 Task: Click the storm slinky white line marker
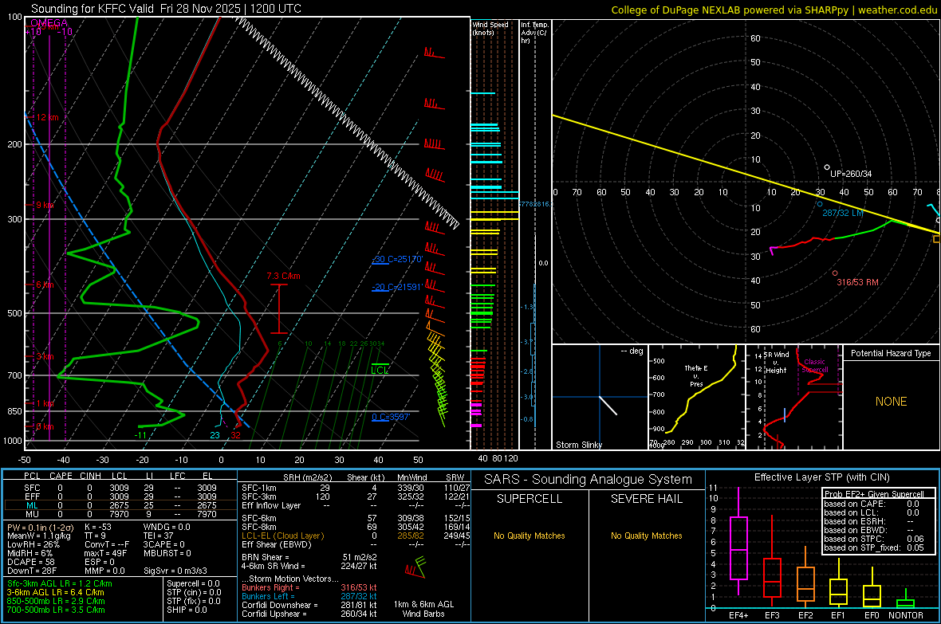coord(608,405)
